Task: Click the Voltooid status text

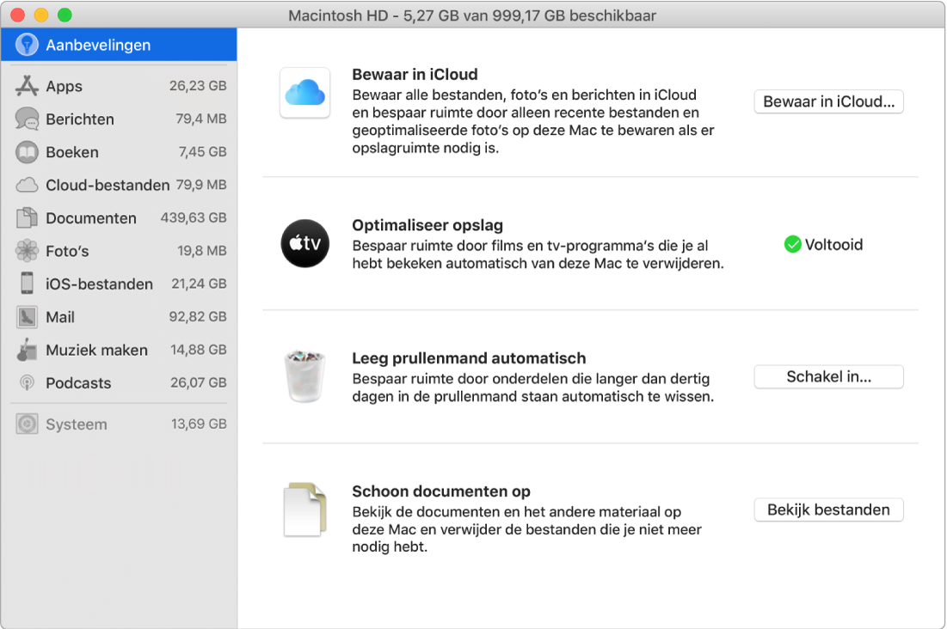Action: click(x=833, y=245)
